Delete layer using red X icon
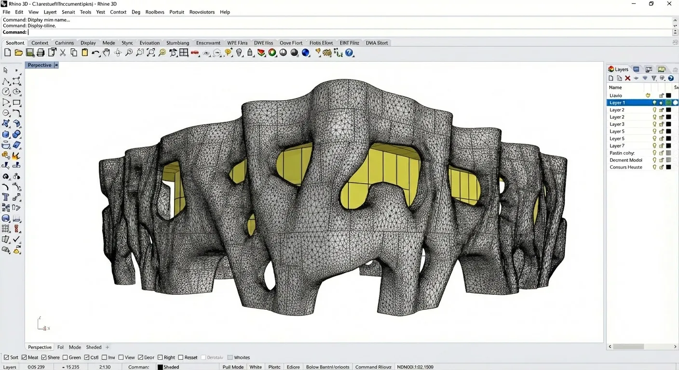 [x=627, y=78]
